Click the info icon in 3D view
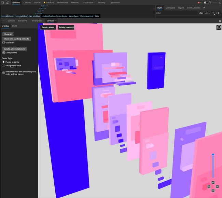Screen dimensions: 222x198 coord(219,27)
